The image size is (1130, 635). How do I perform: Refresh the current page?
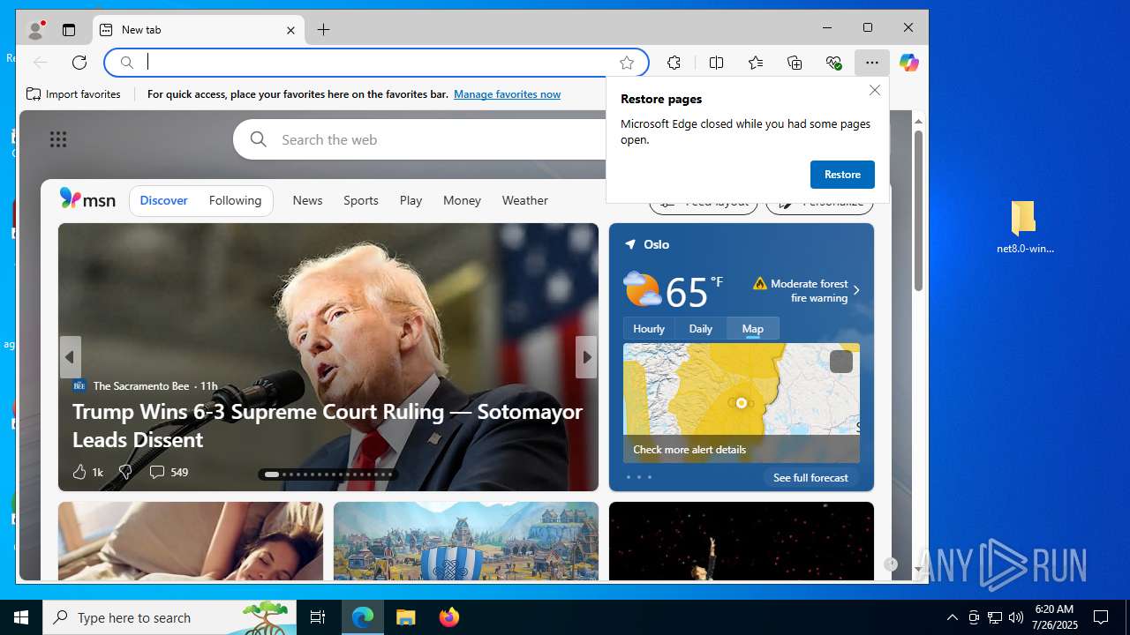point(79,62)
